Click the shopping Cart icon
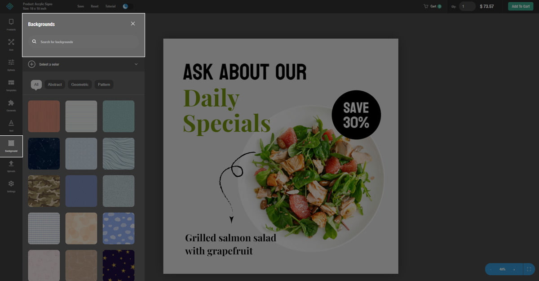 click(426, 6)
